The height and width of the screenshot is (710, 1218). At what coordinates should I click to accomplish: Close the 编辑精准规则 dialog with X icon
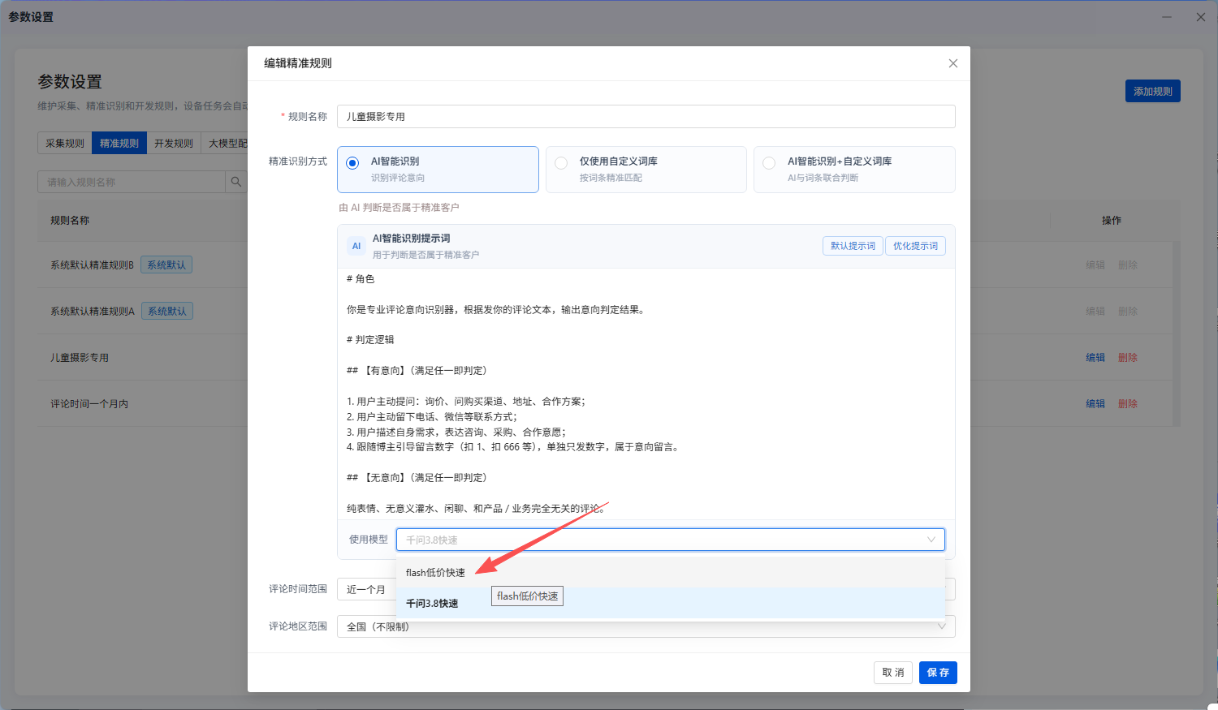point(953,63)
